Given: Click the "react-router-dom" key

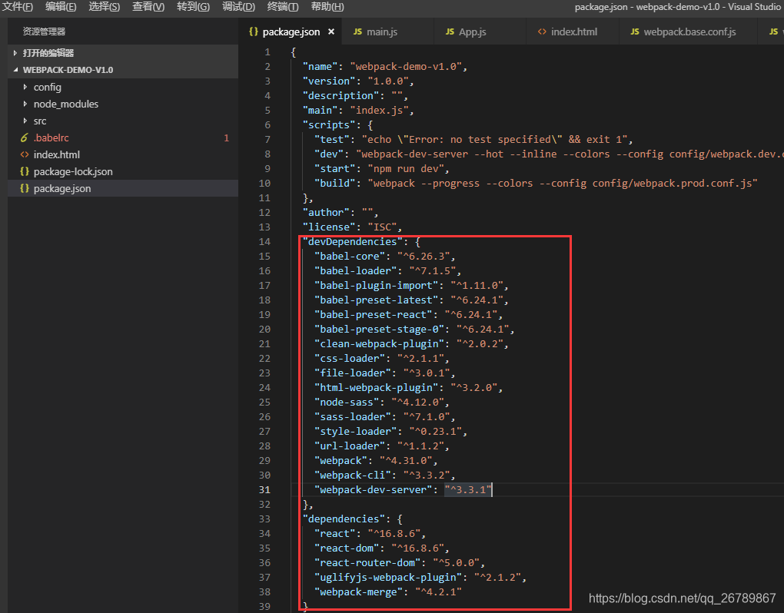Looking at the screenshot, I should (x=367, y=563).
